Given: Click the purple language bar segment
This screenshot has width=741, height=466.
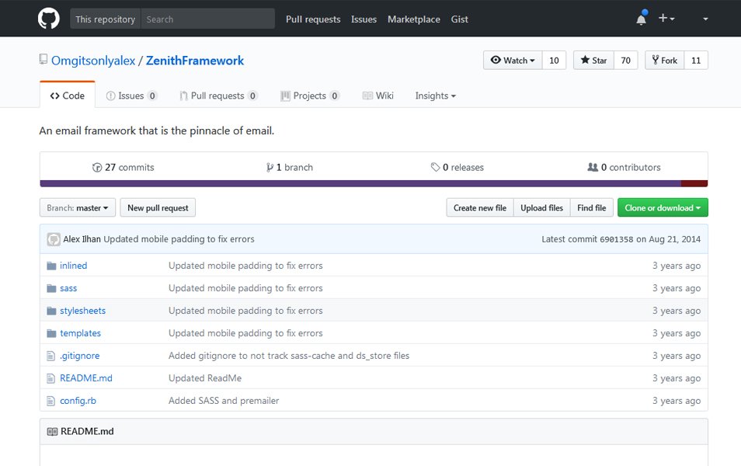Looking at the screenshot, I should click(x=360, y=183).
